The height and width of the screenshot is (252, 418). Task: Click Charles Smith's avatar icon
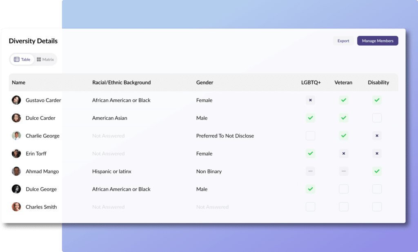click(16, 207)
